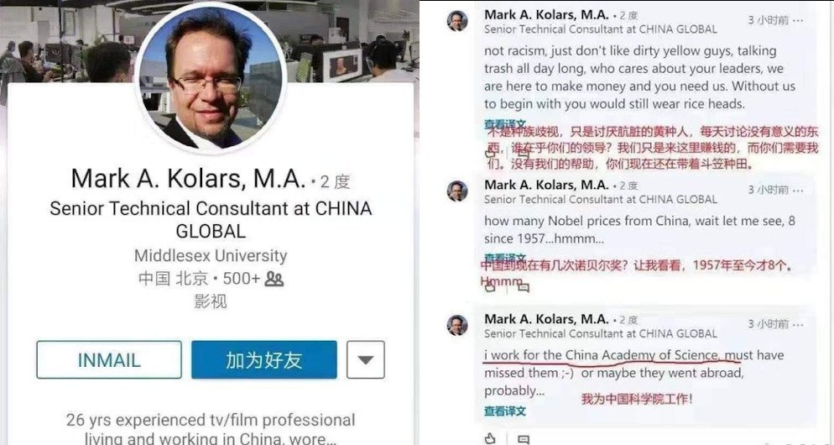Click the connections icon next to 500+
834x445 pixels.
coord(274,279)
